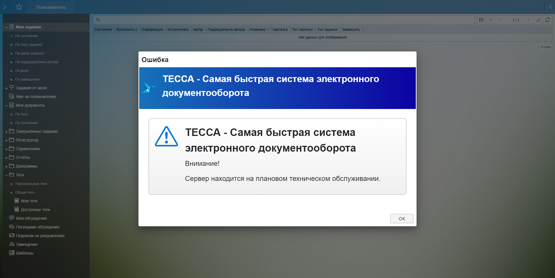The image size is (555, 278).
Task: Go to previous page arrow
Action: tap(500, 20)
